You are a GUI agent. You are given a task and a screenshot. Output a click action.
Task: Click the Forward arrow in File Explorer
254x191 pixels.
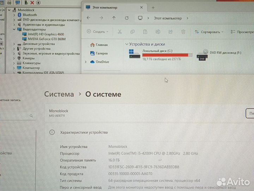point(101,18)
